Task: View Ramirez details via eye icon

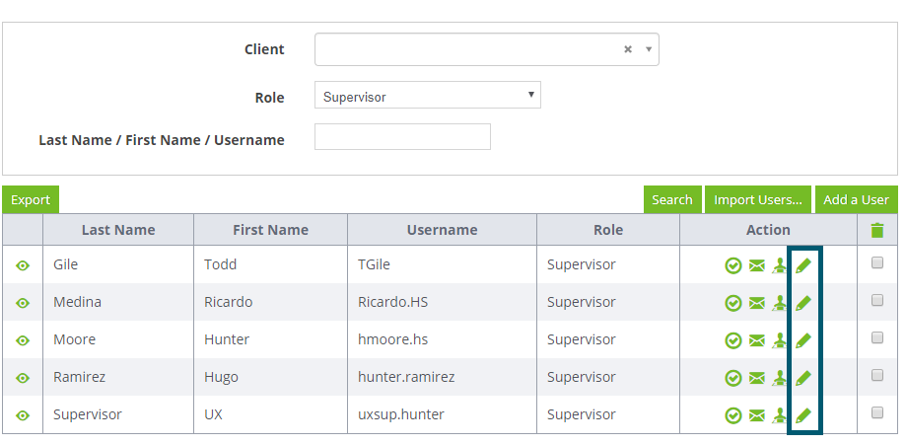Action: [23, 379]
